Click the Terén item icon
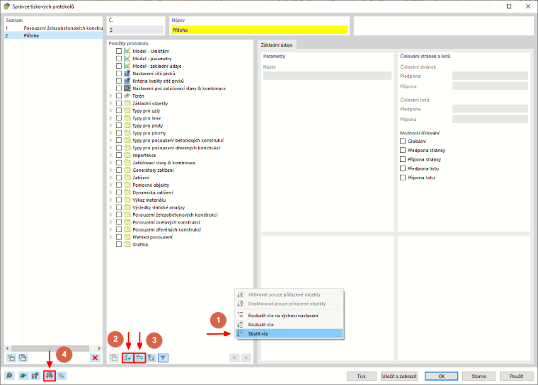Screen dimensions: 538x385 point(127,96)
